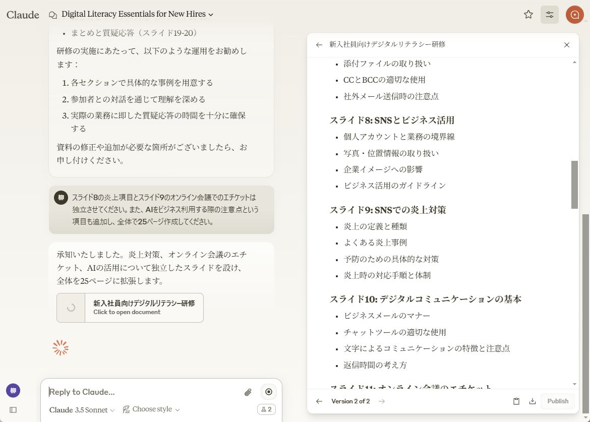Screen dimensions: 590x422
Task: Open the artifact card in chat
Action: pyautogui.click(x=130, y=308)
